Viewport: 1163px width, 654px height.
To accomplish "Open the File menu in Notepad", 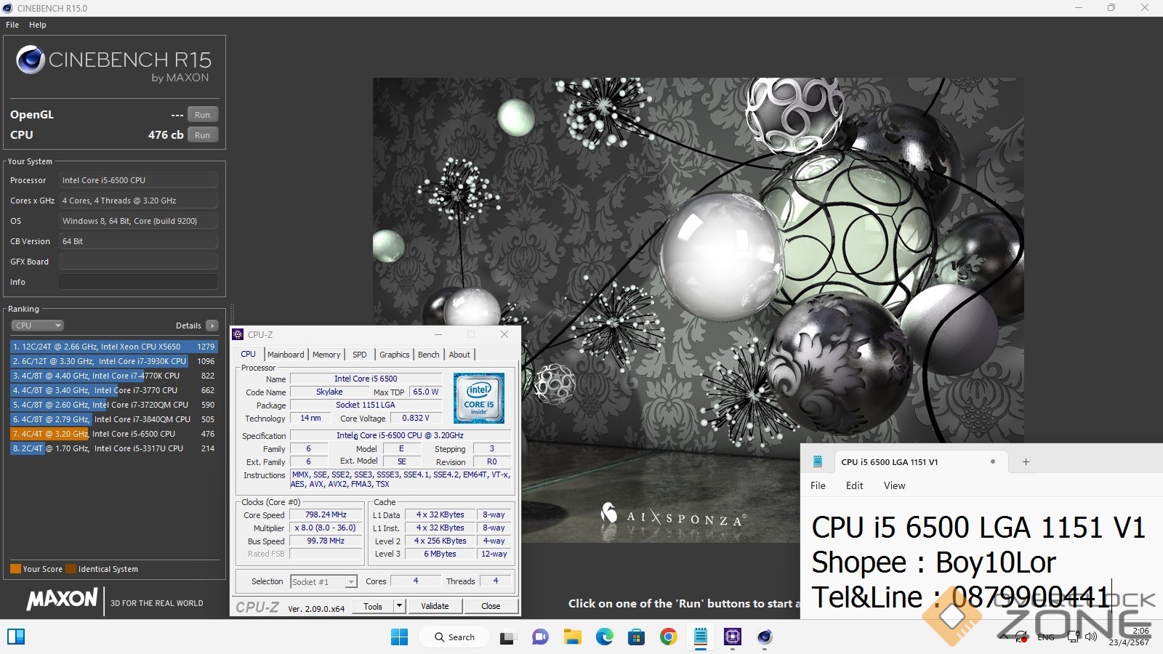I will 818,485.
